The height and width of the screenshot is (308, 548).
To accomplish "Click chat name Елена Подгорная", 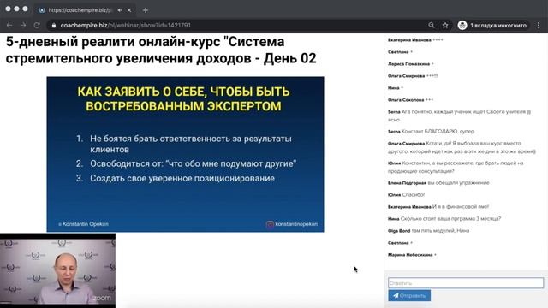I will tap(407, 183).
